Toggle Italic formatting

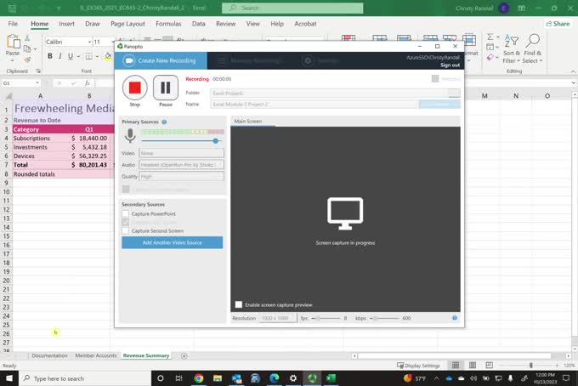tap(59, 56)
